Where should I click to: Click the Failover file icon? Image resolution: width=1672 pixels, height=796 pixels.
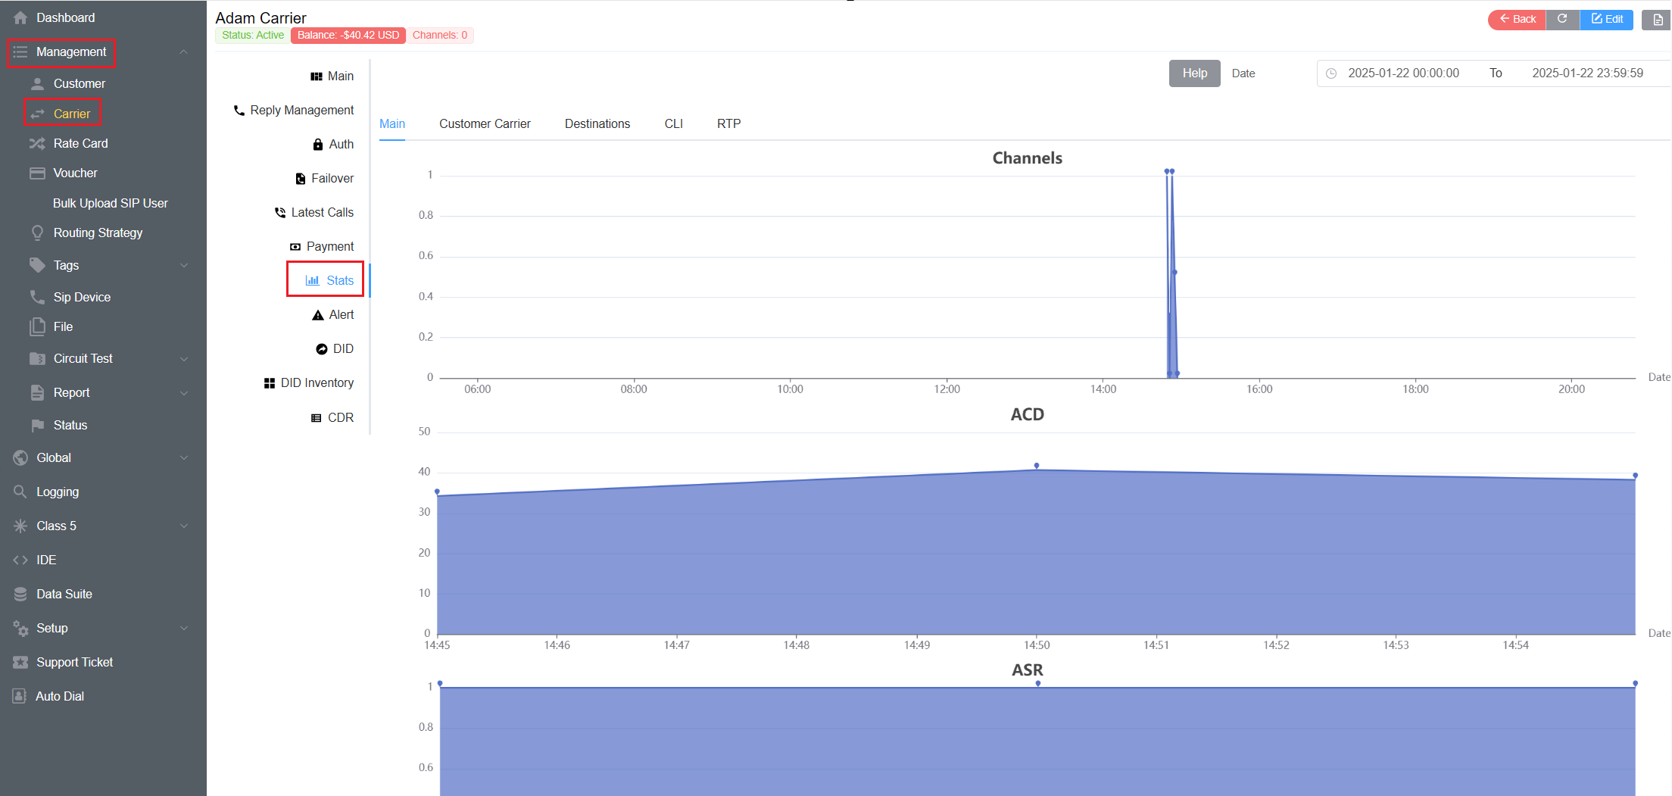pos(301,179)
